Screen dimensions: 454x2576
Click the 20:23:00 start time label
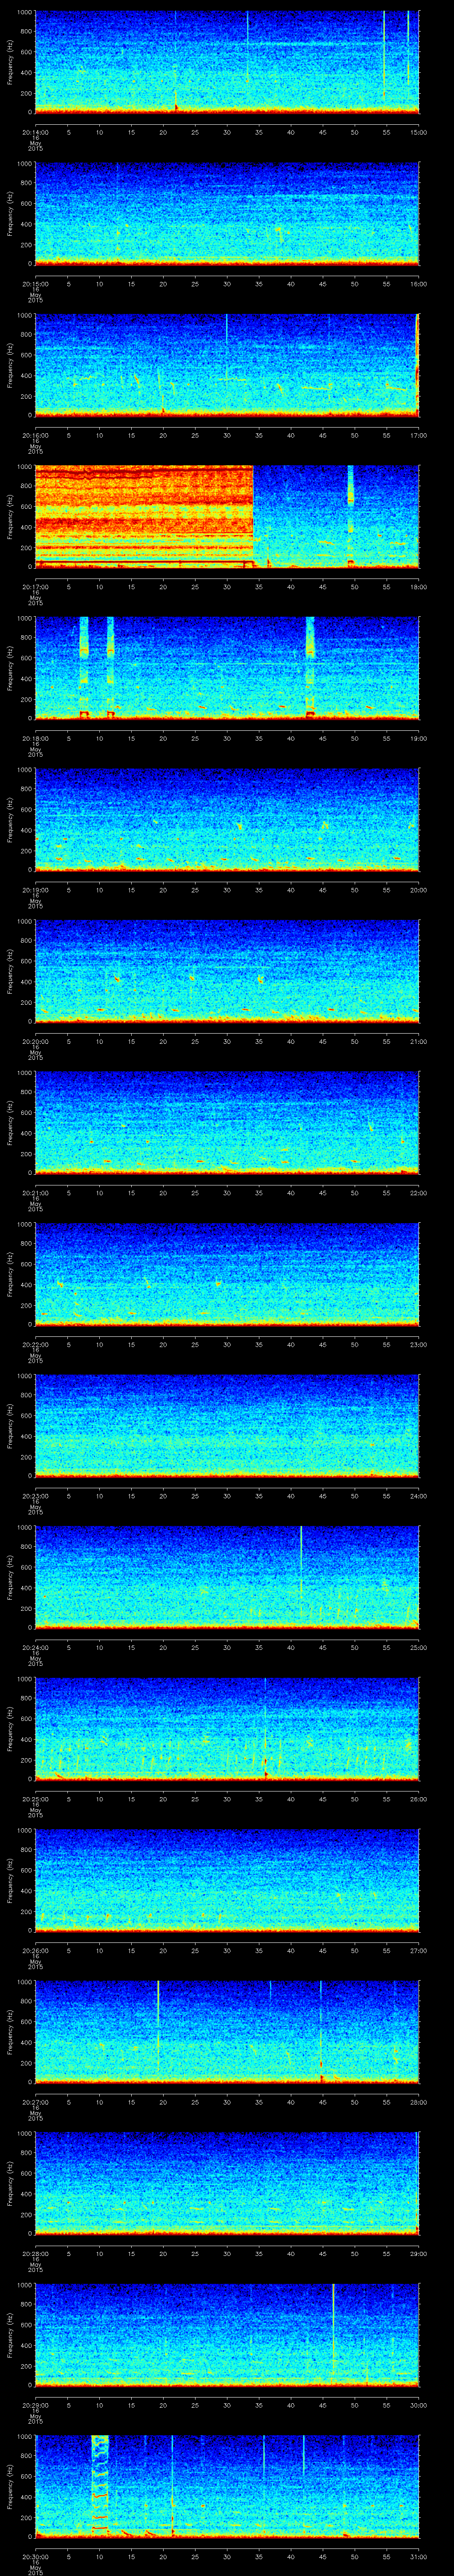pyautogui.click(x=35, y=1496)
